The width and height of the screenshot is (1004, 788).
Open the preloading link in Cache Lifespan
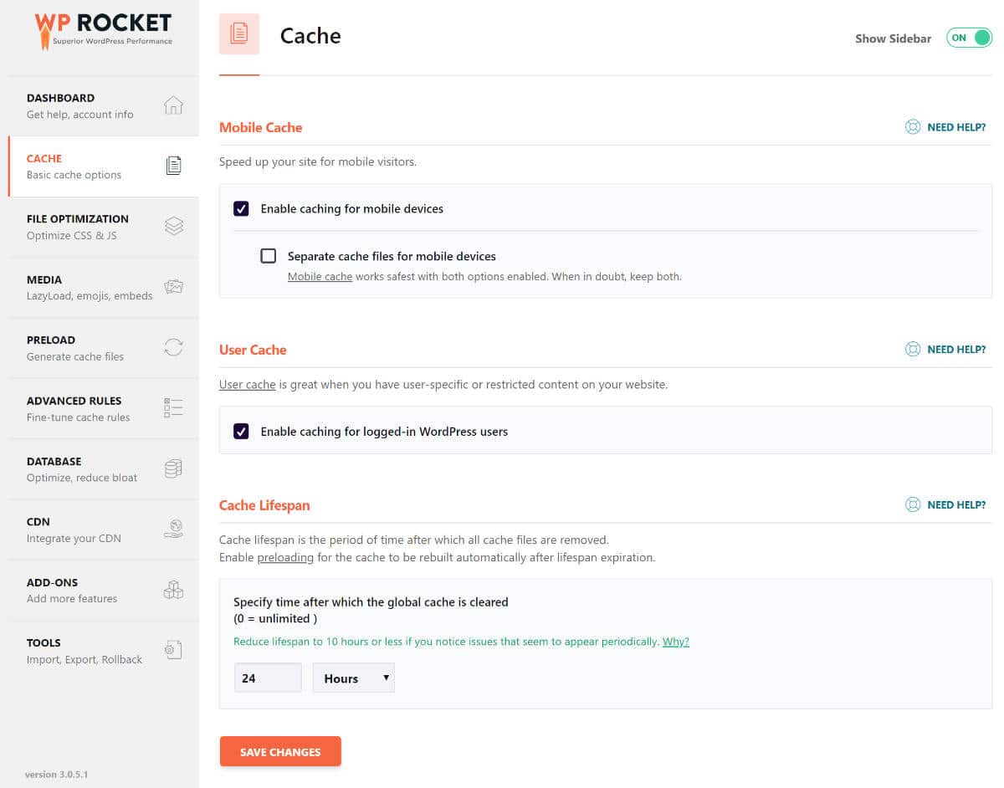coord(285,556)
